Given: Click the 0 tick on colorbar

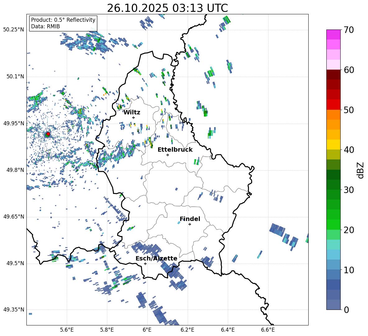Looking at the screenshot, I should [x=346, y=310].
